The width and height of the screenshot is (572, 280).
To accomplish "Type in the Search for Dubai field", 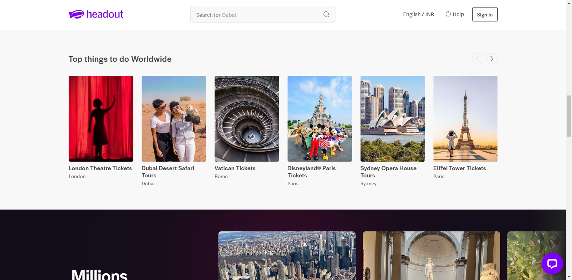I will tap(256, 15).
